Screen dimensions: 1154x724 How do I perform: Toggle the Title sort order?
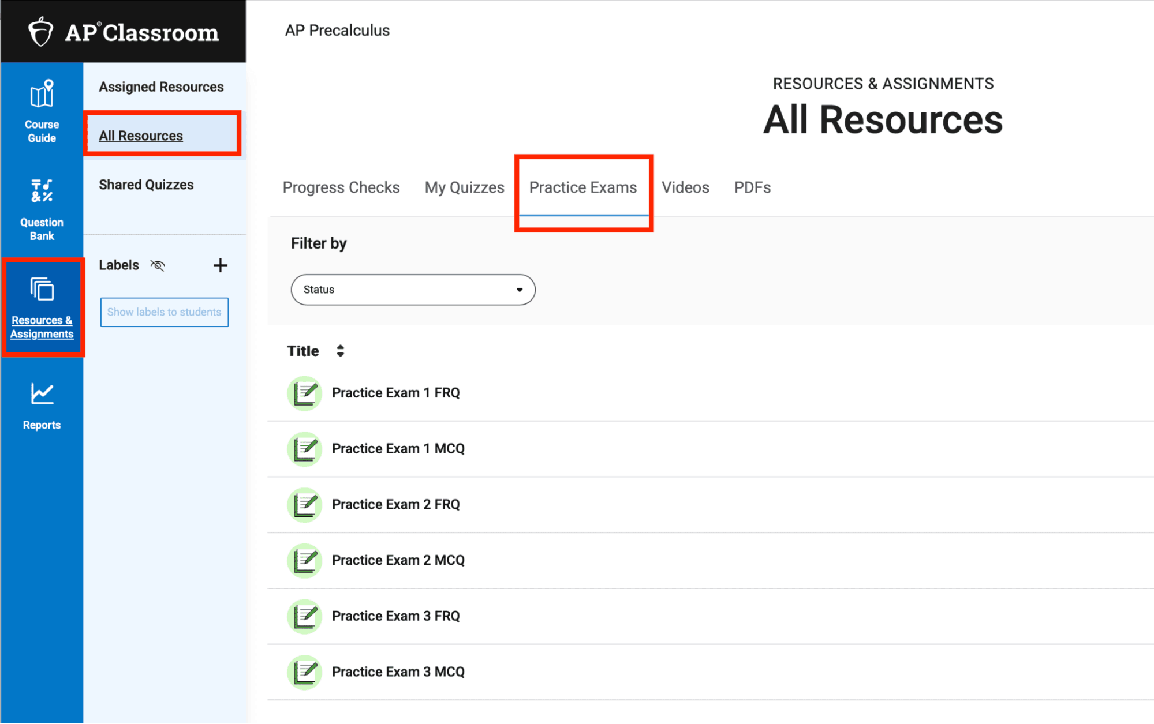coord(340,350)
